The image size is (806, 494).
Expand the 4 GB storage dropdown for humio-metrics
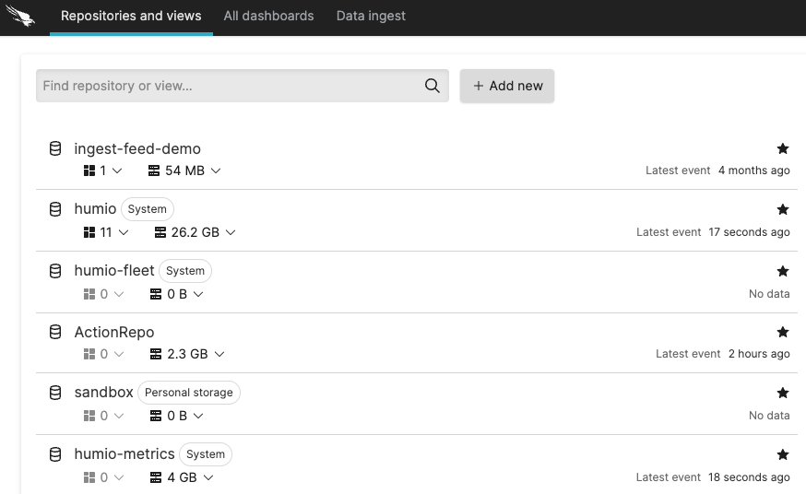tap(182, 477)
